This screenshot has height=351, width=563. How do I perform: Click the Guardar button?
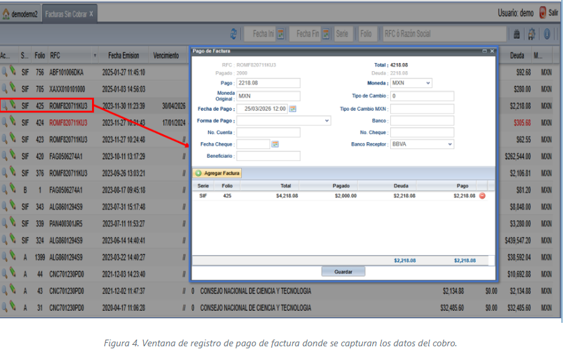coord(343,272)
